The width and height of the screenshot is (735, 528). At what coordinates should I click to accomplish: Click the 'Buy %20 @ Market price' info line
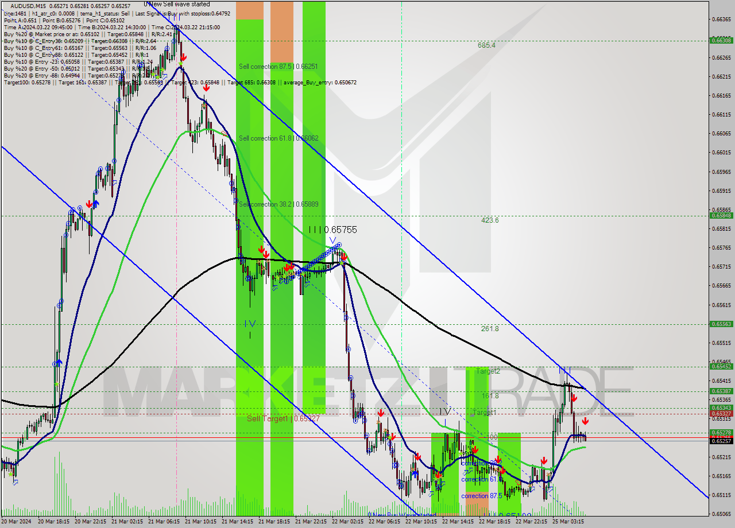[x=88, y=34]
